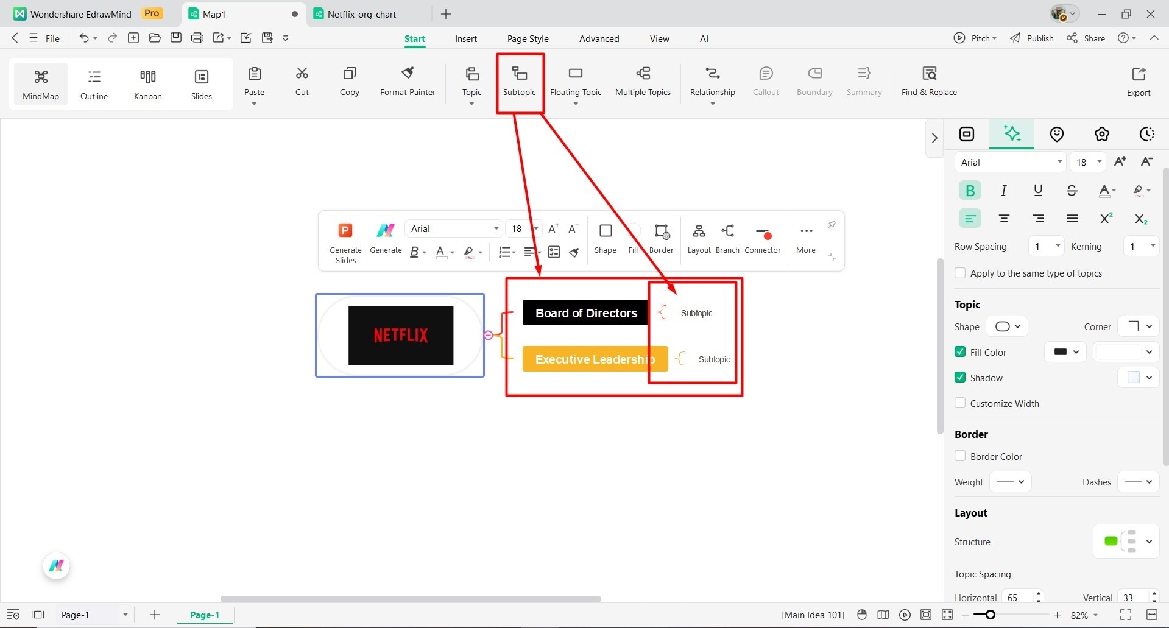1169x628 pixels.
Task: Adjust the zoom slider handle
Action: point(990,615)
